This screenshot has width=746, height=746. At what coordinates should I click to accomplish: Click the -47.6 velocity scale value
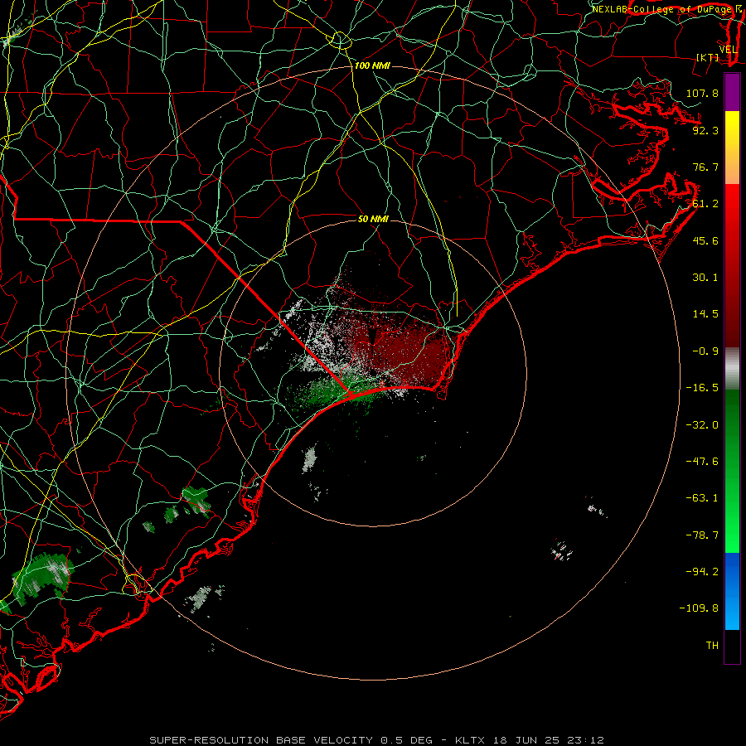click(702, 462)
